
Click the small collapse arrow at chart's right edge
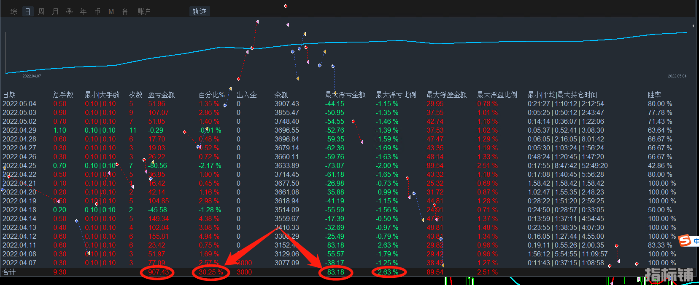[693, 26]
